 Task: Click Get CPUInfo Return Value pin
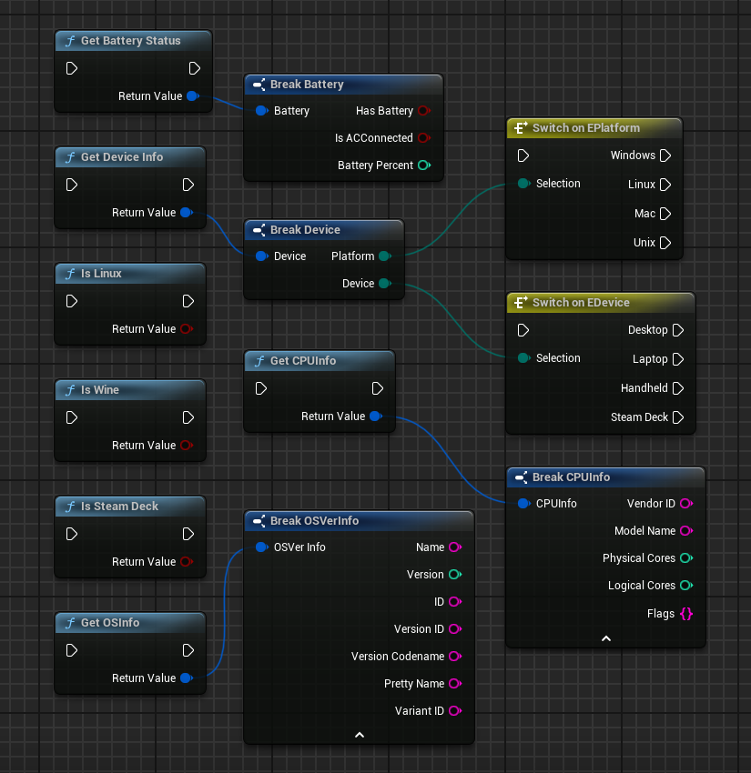click(375, 417)
